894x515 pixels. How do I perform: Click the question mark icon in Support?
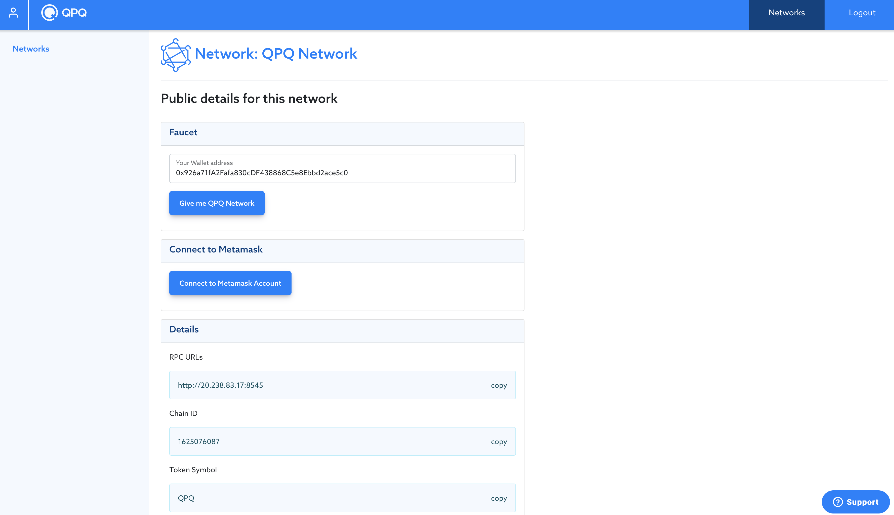tap(837, 502)
